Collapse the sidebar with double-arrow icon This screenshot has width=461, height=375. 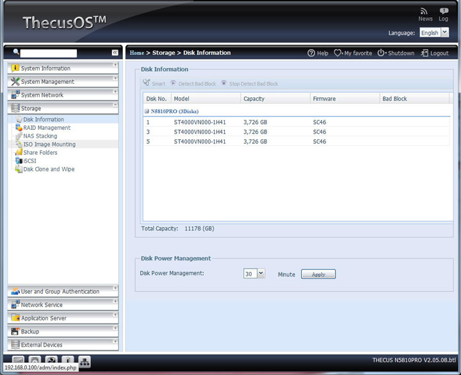click(x=115, y=52)
